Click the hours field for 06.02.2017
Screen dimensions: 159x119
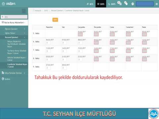click(48, 43)
